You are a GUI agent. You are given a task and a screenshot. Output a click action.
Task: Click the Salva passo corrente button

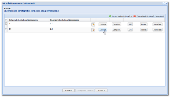(x=85, y=90)
